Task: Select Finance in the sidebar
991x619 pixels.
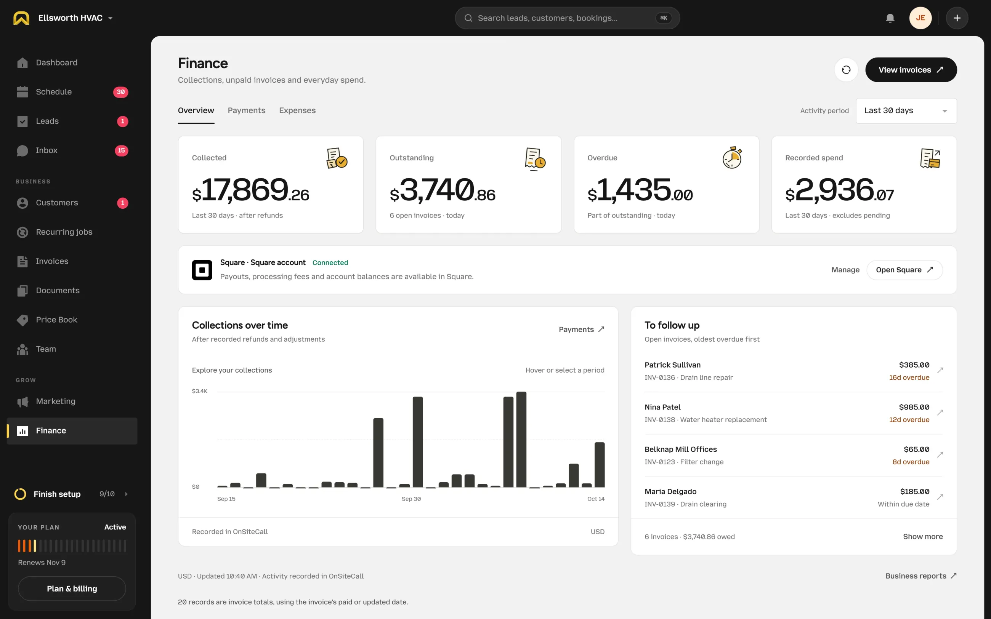Action: [x=72, y=431]
